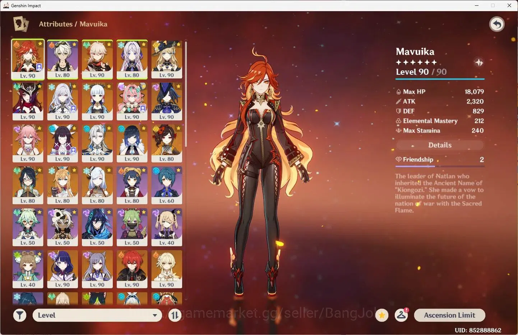Select the Chiori Lv. 80 portrait
The image size is (518, 335).
[167, 143]
